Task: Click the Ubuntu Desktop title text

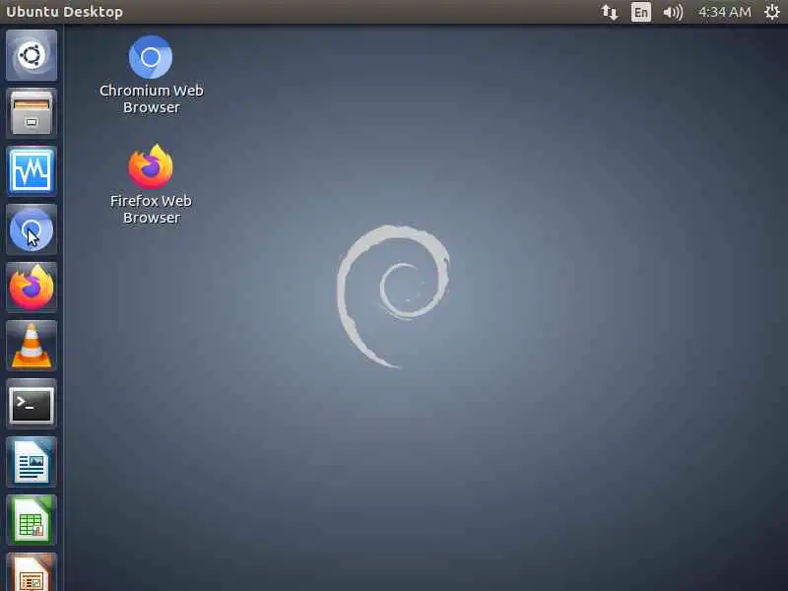Action: pyautogui.click(x=64, y=12)
